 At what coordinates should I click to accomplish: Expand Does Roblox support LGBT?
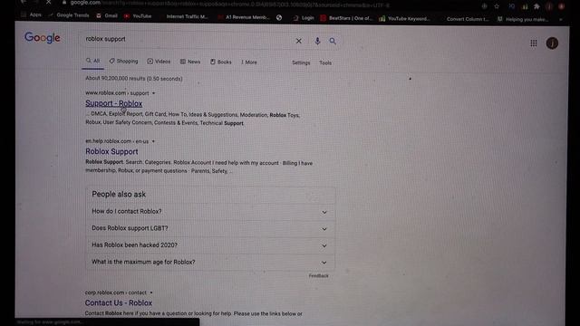tap(210, 228)
